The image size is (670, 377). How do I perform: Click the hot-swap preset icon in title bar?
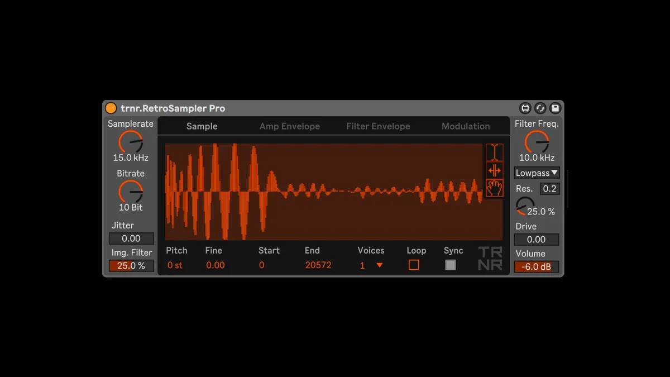[x=525, y=108]
